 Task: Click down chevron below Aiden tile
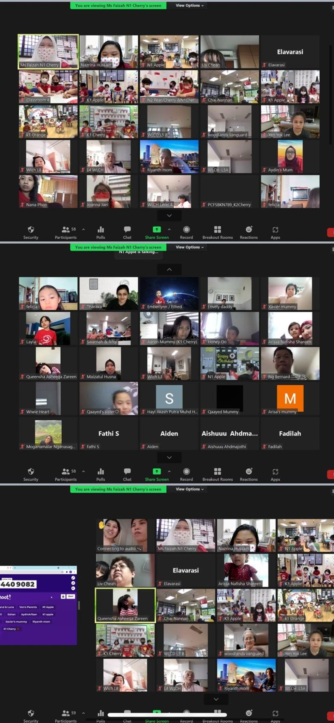coord(169,458)
